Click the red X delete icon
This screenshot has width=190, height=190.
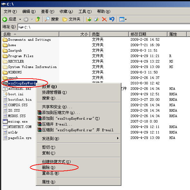pyautogui.click(x=104, y=19)
